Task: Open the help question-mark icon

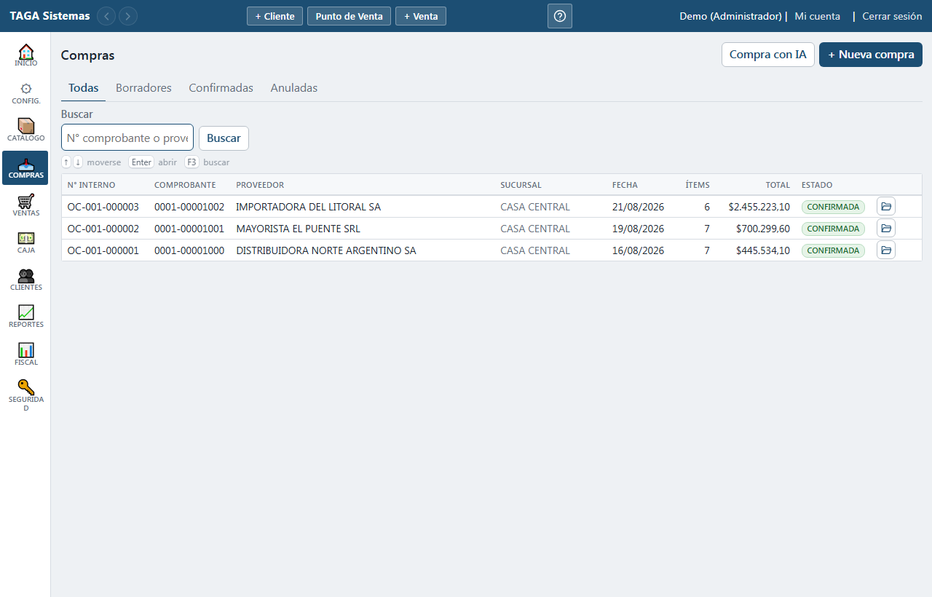Action: pyautogui.click(x=560, y=16)
